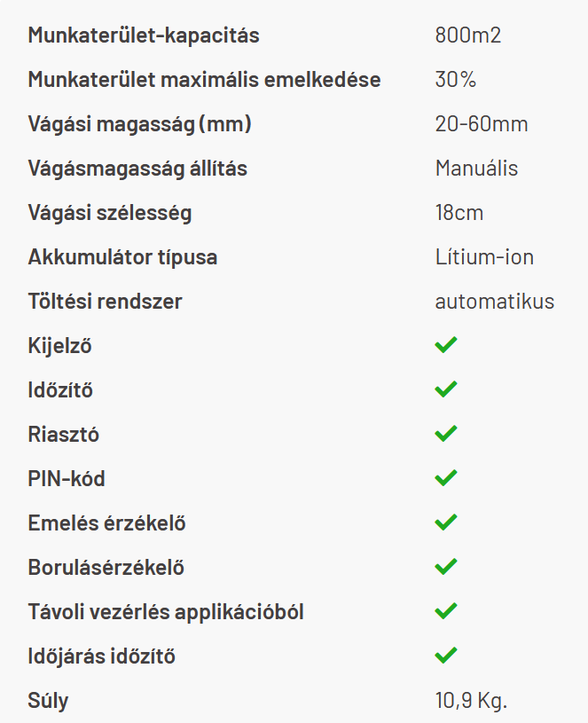Screen dimensions: 588x723
Task: Click the 18cm cutting width value
Action: [x=459, y=213]
